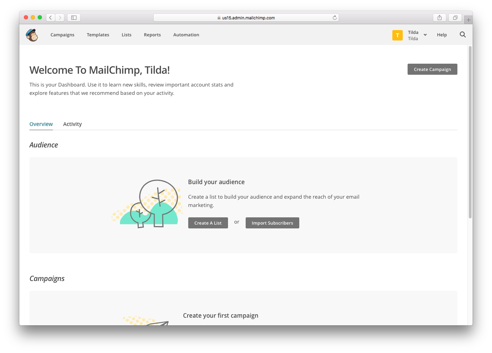
Task: Show the Safari sidebar
Action: click(x=74, y=18)
